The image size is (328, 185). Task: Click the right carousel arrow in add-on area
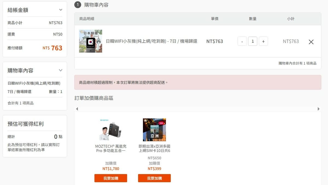319,109
